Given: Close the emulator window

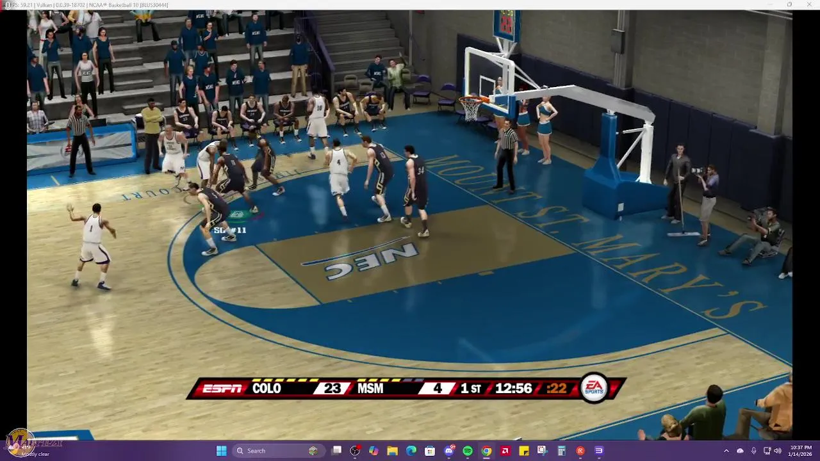Looking at the screenshot, I should click(808, 4).
